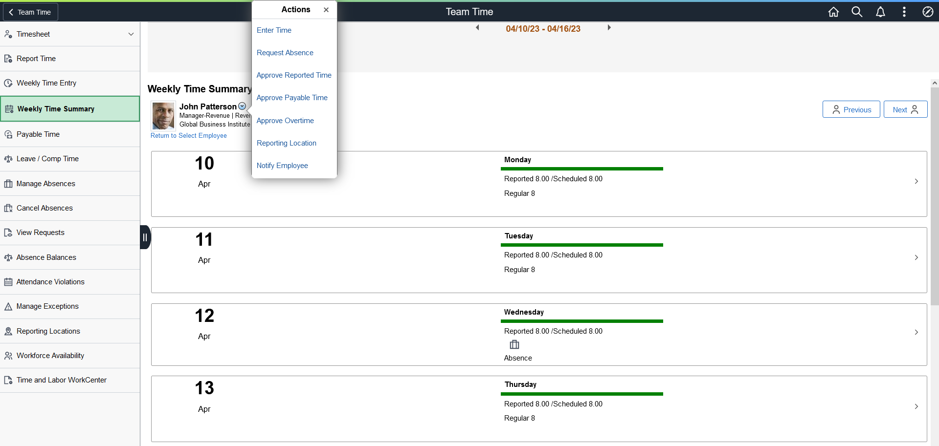Screen dimensions: 939x446
Task: Expand the Timesheet section chevron
Action: coord(131,34)
